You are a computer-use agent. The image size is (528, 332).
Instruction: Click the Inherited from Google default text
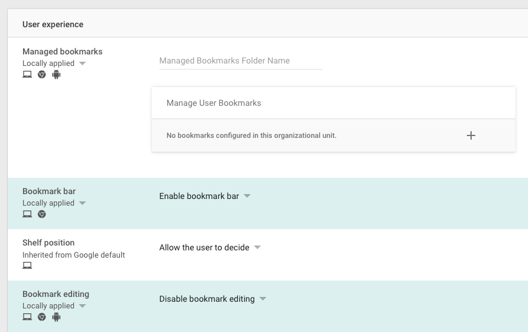[74, 255]
